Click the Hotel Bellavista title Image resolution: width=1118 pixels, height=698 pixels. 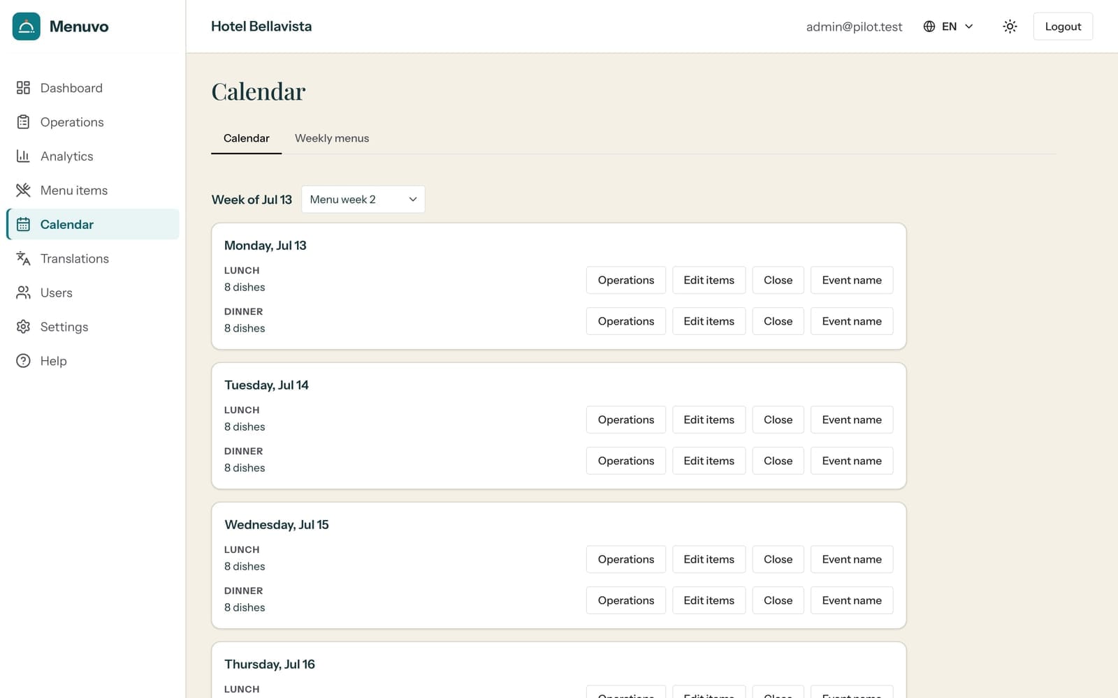tap(261, 27)
